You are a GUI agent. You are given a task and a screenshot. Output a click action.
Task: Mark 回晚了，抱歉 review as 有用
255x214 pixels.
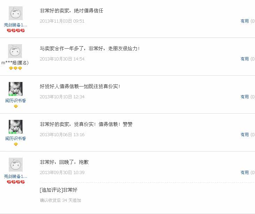click(245, 173)
